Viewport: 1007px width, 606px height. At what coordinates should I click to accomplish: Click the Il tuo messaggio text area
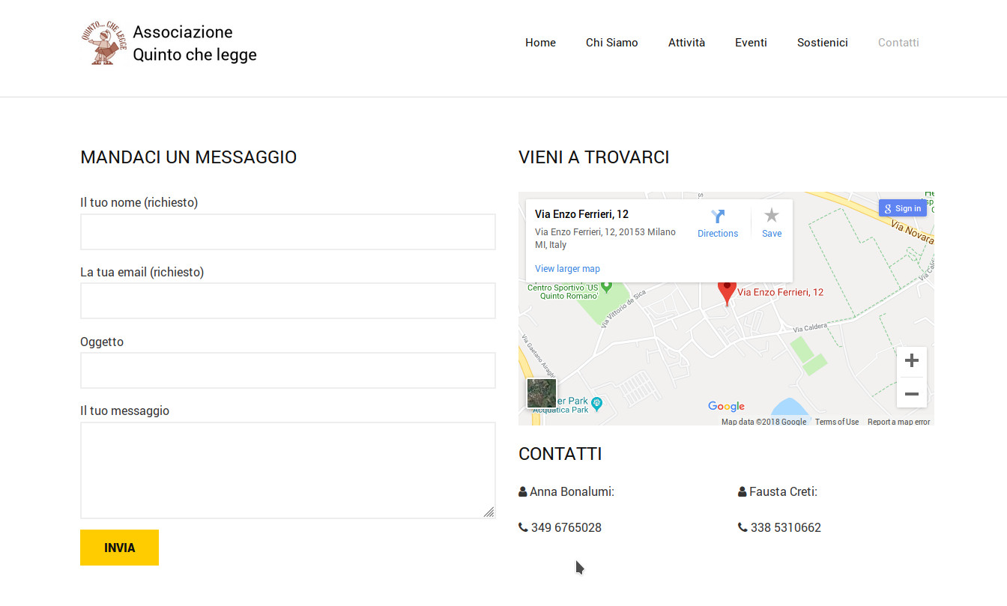pyautogui.click(x=288, y=470)
